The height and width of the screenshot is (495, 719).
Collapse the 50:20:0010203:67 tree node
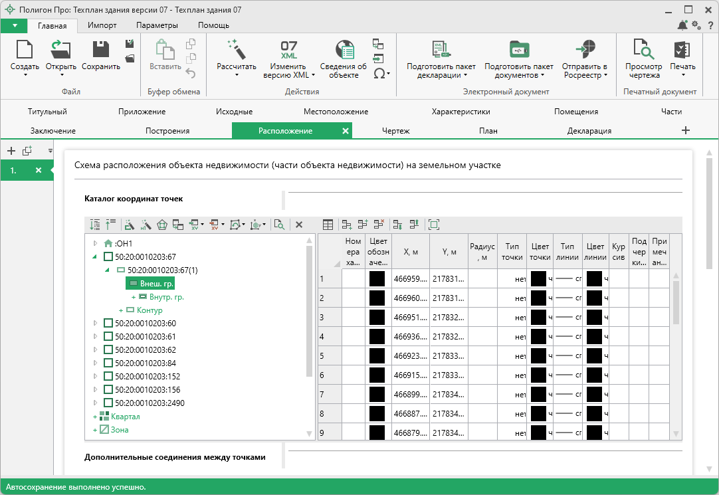tap(95, 257)
